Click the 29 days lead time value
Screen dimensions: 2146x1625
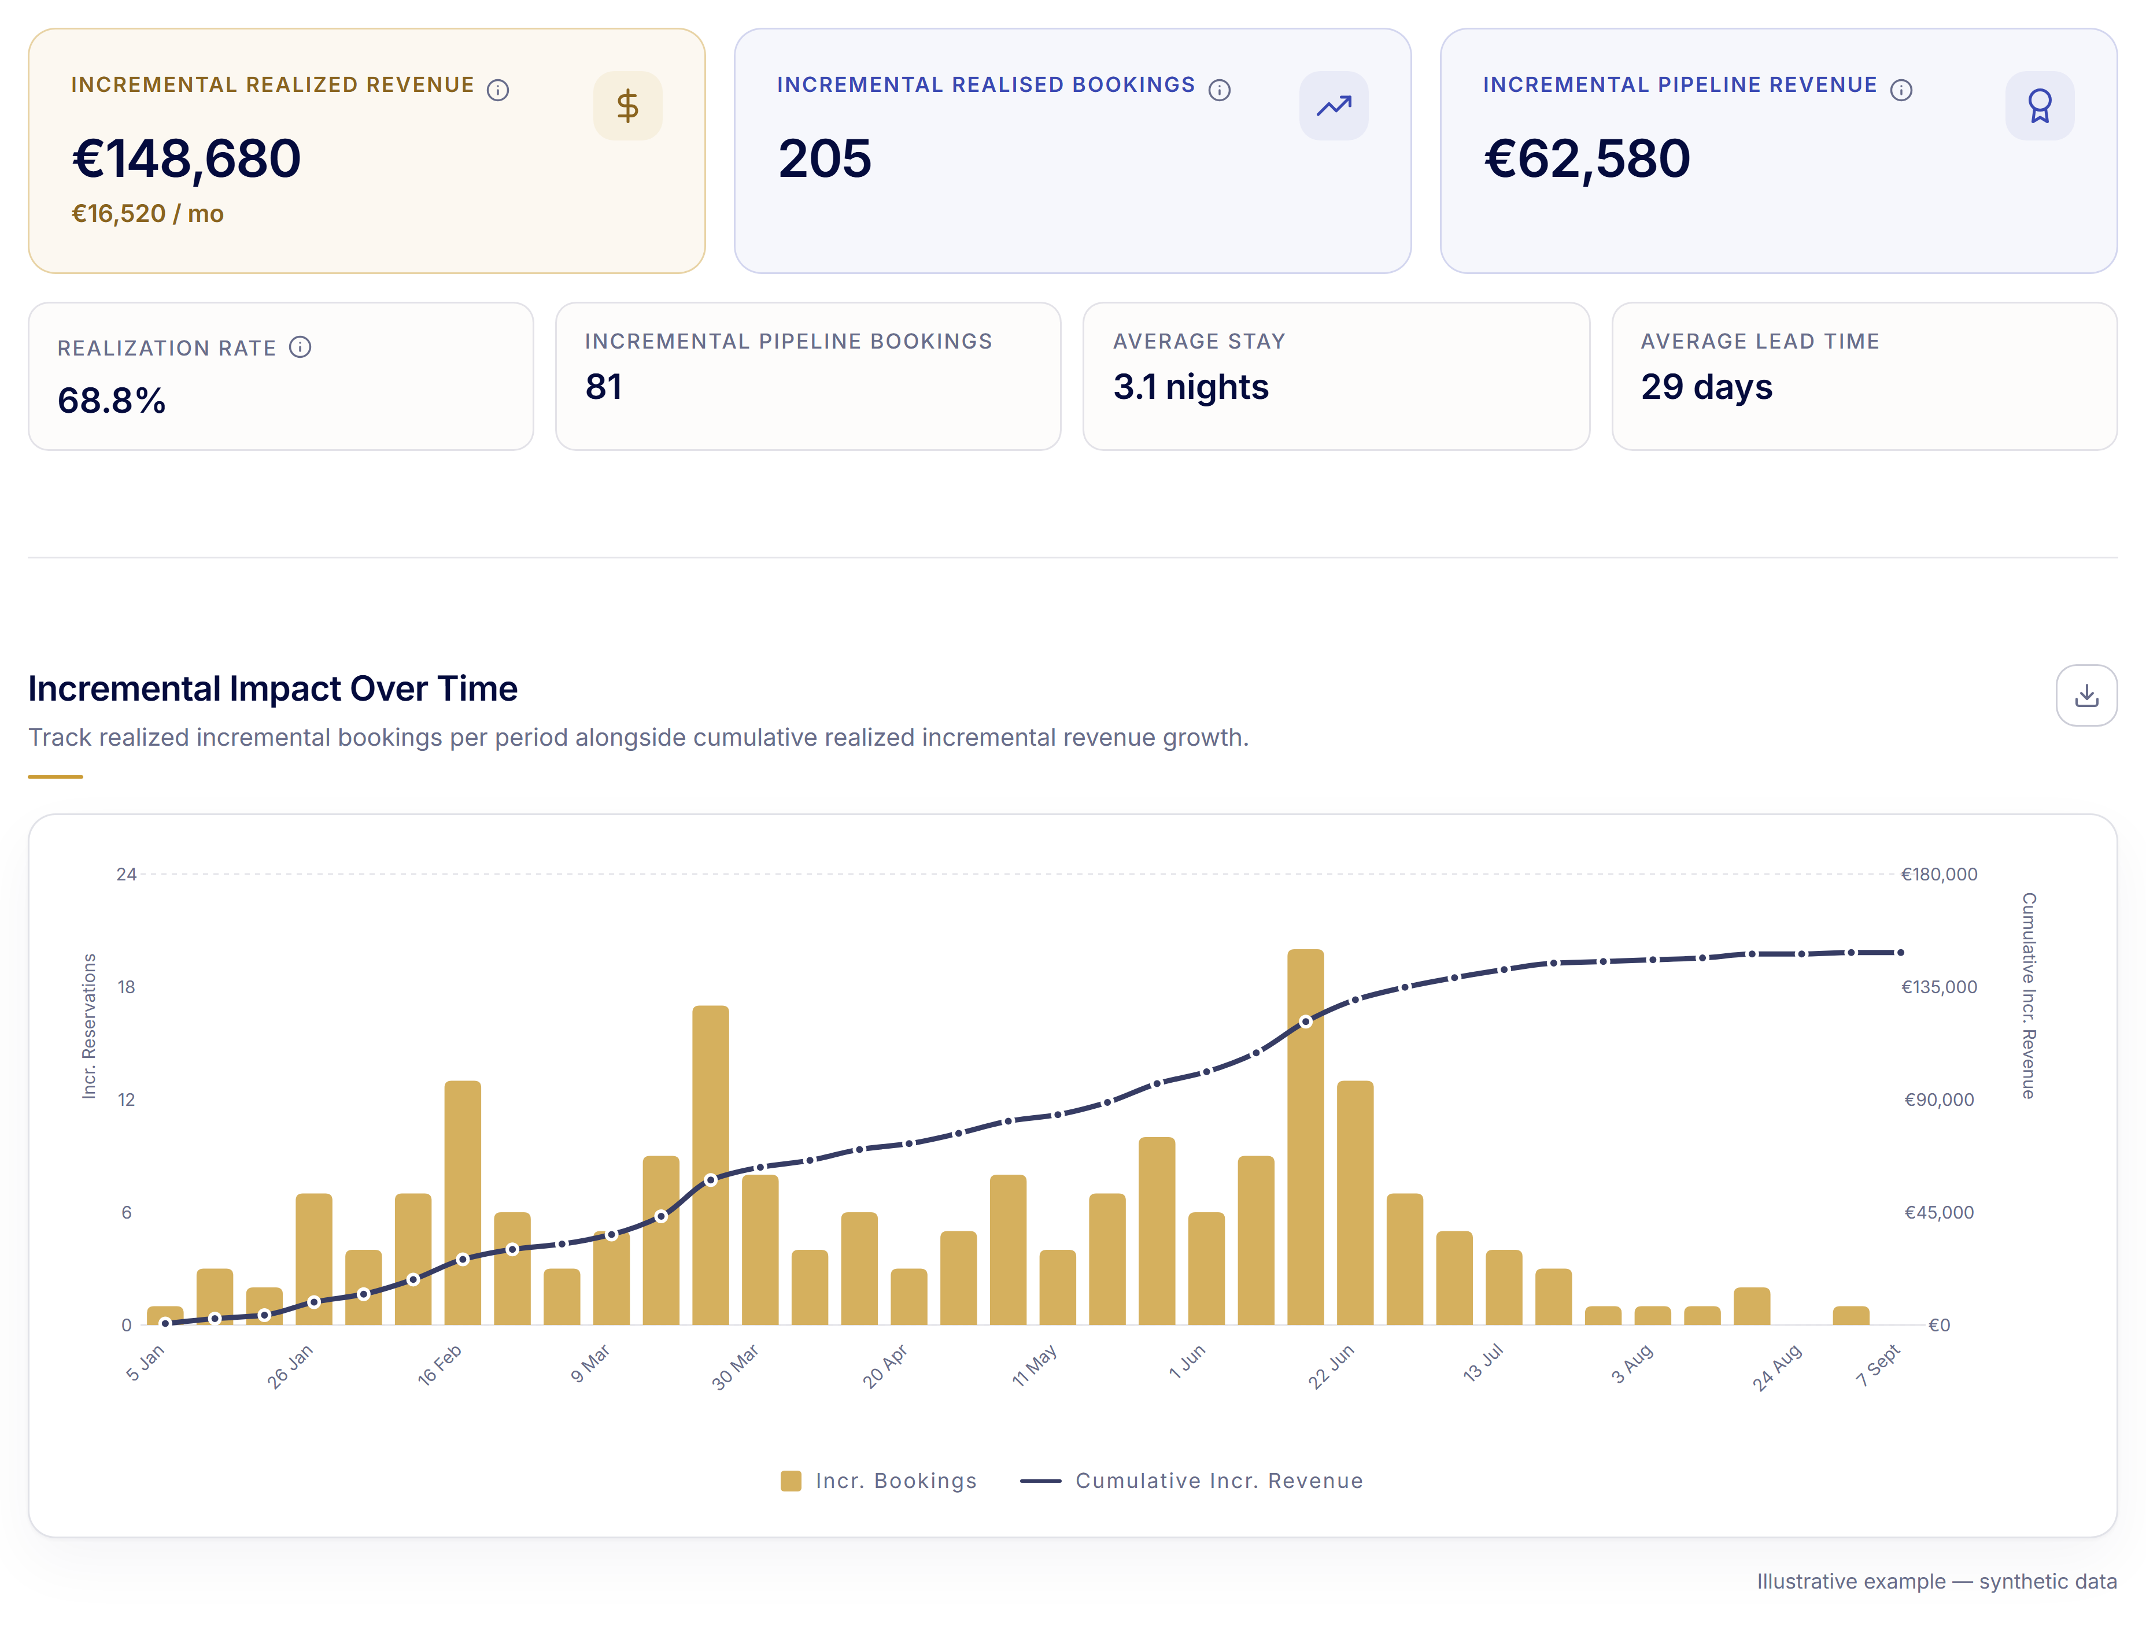click(1707, 387)
